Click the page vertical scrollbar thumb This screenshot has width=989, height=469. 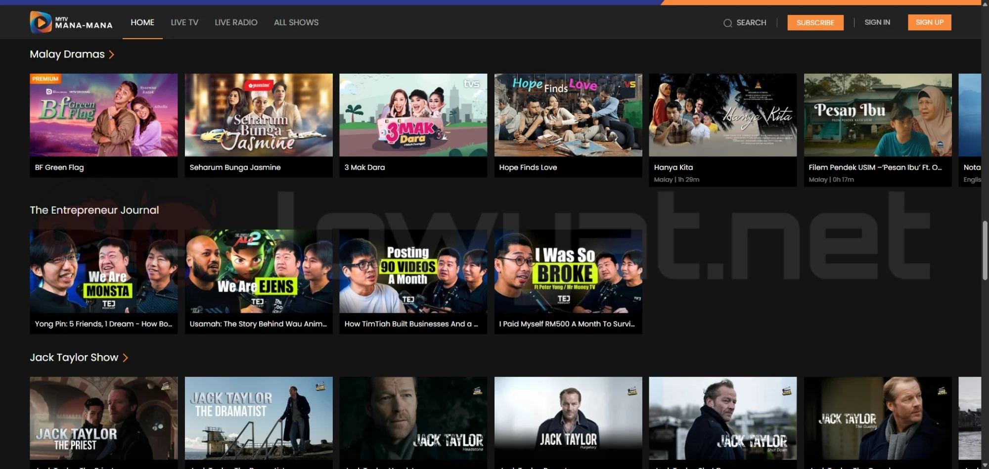pyautogui.click(x=985, y=250)
